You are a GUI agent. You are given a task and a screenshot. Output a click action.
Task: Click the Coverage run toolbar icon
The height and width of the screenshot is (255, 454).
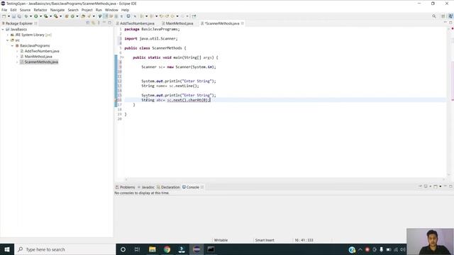click(45, 16)
